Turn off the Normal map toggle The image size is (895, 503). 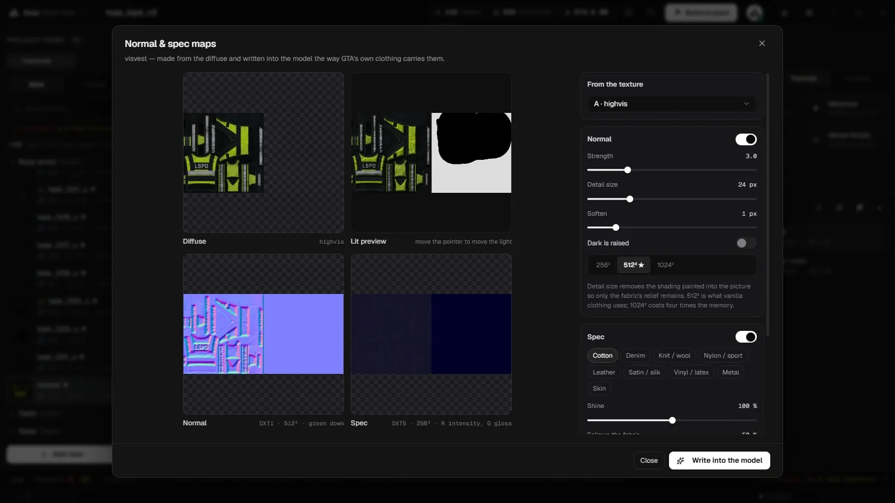click(746, 139)
